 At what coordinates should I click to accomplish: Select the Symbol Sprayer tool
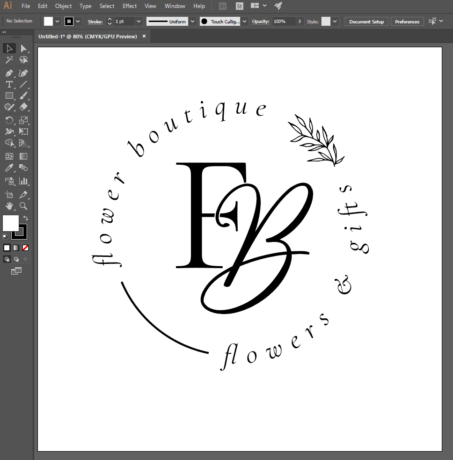click(x=9, y=181)
